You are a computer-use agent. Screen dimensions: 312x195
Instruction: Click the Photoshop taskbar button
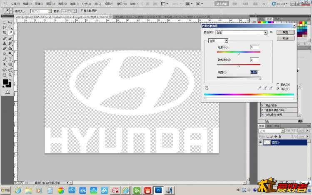[159, 190]
